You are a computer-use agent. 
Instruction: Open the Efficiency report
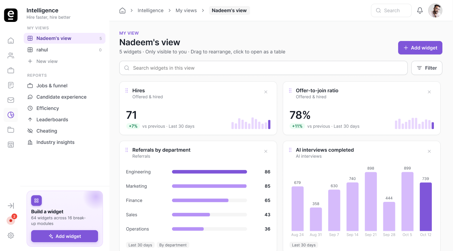tap(64, 108)
